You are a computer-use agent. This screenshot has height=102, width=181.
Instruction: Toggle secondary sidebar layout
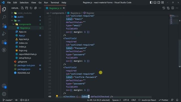tap(159, 3)
